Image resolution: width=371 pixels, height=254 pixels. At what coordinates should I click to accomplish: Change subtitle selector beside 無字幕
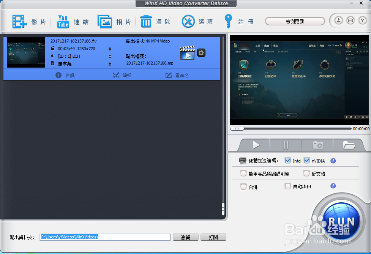[110, 64]
